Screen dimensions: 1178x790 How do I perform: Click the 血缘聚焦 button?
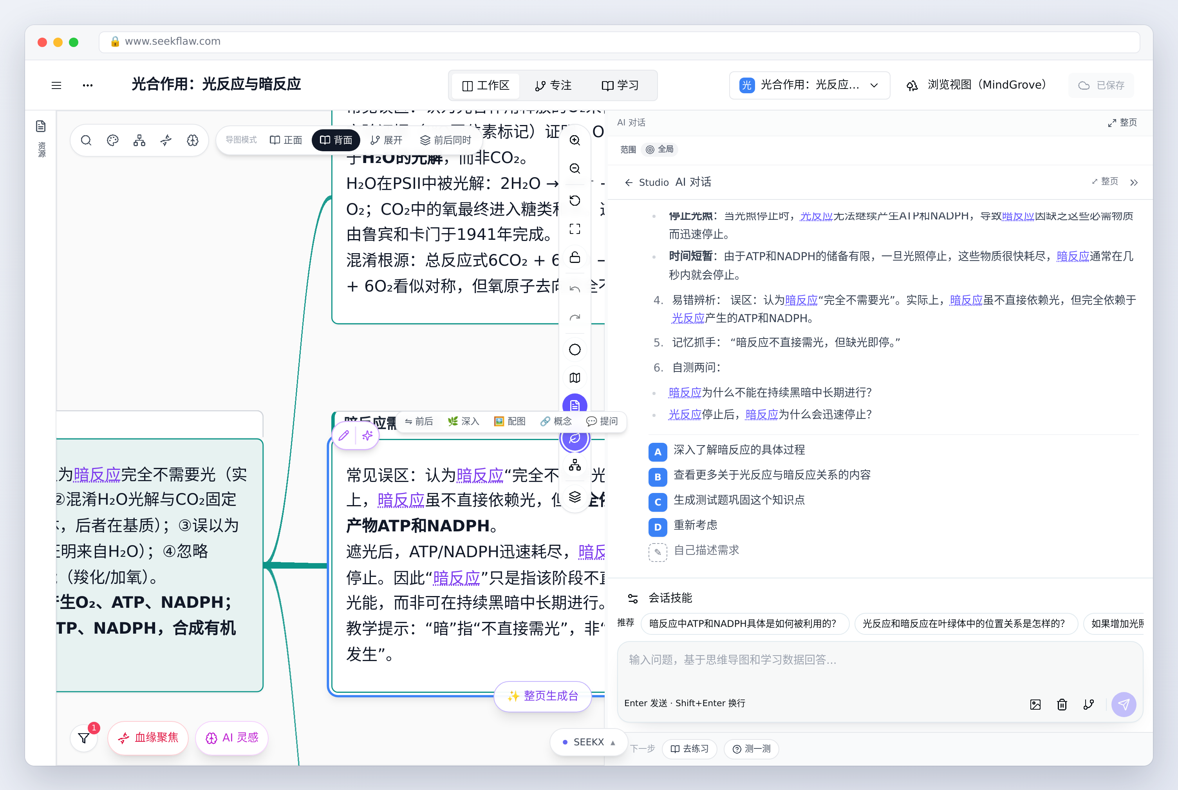tap(148, 738)
